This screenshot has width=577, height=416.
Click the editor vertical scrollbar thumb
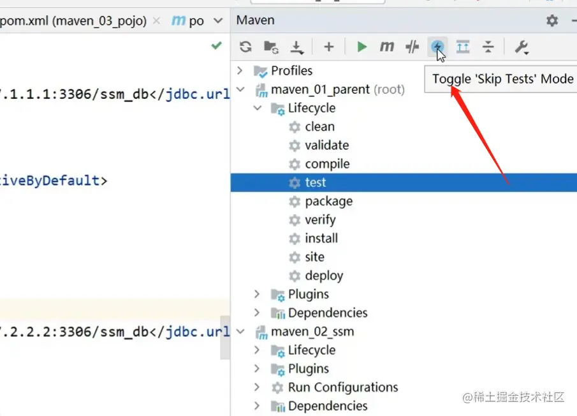click(225, 338)
